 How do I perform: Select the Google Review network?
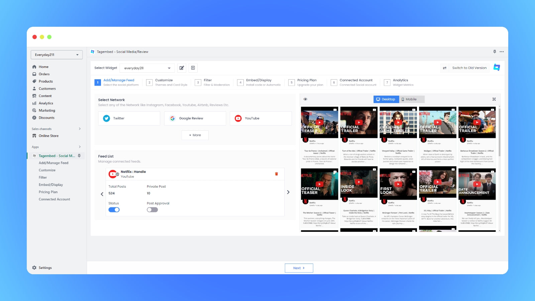195,118
